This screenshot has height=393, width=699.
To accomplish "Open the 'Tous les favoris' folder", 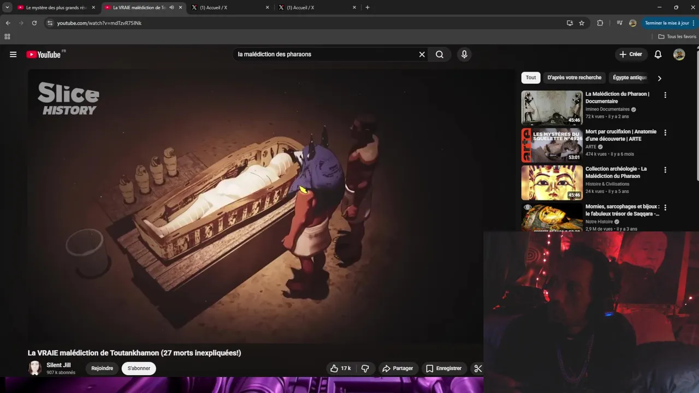I will 677,37.
